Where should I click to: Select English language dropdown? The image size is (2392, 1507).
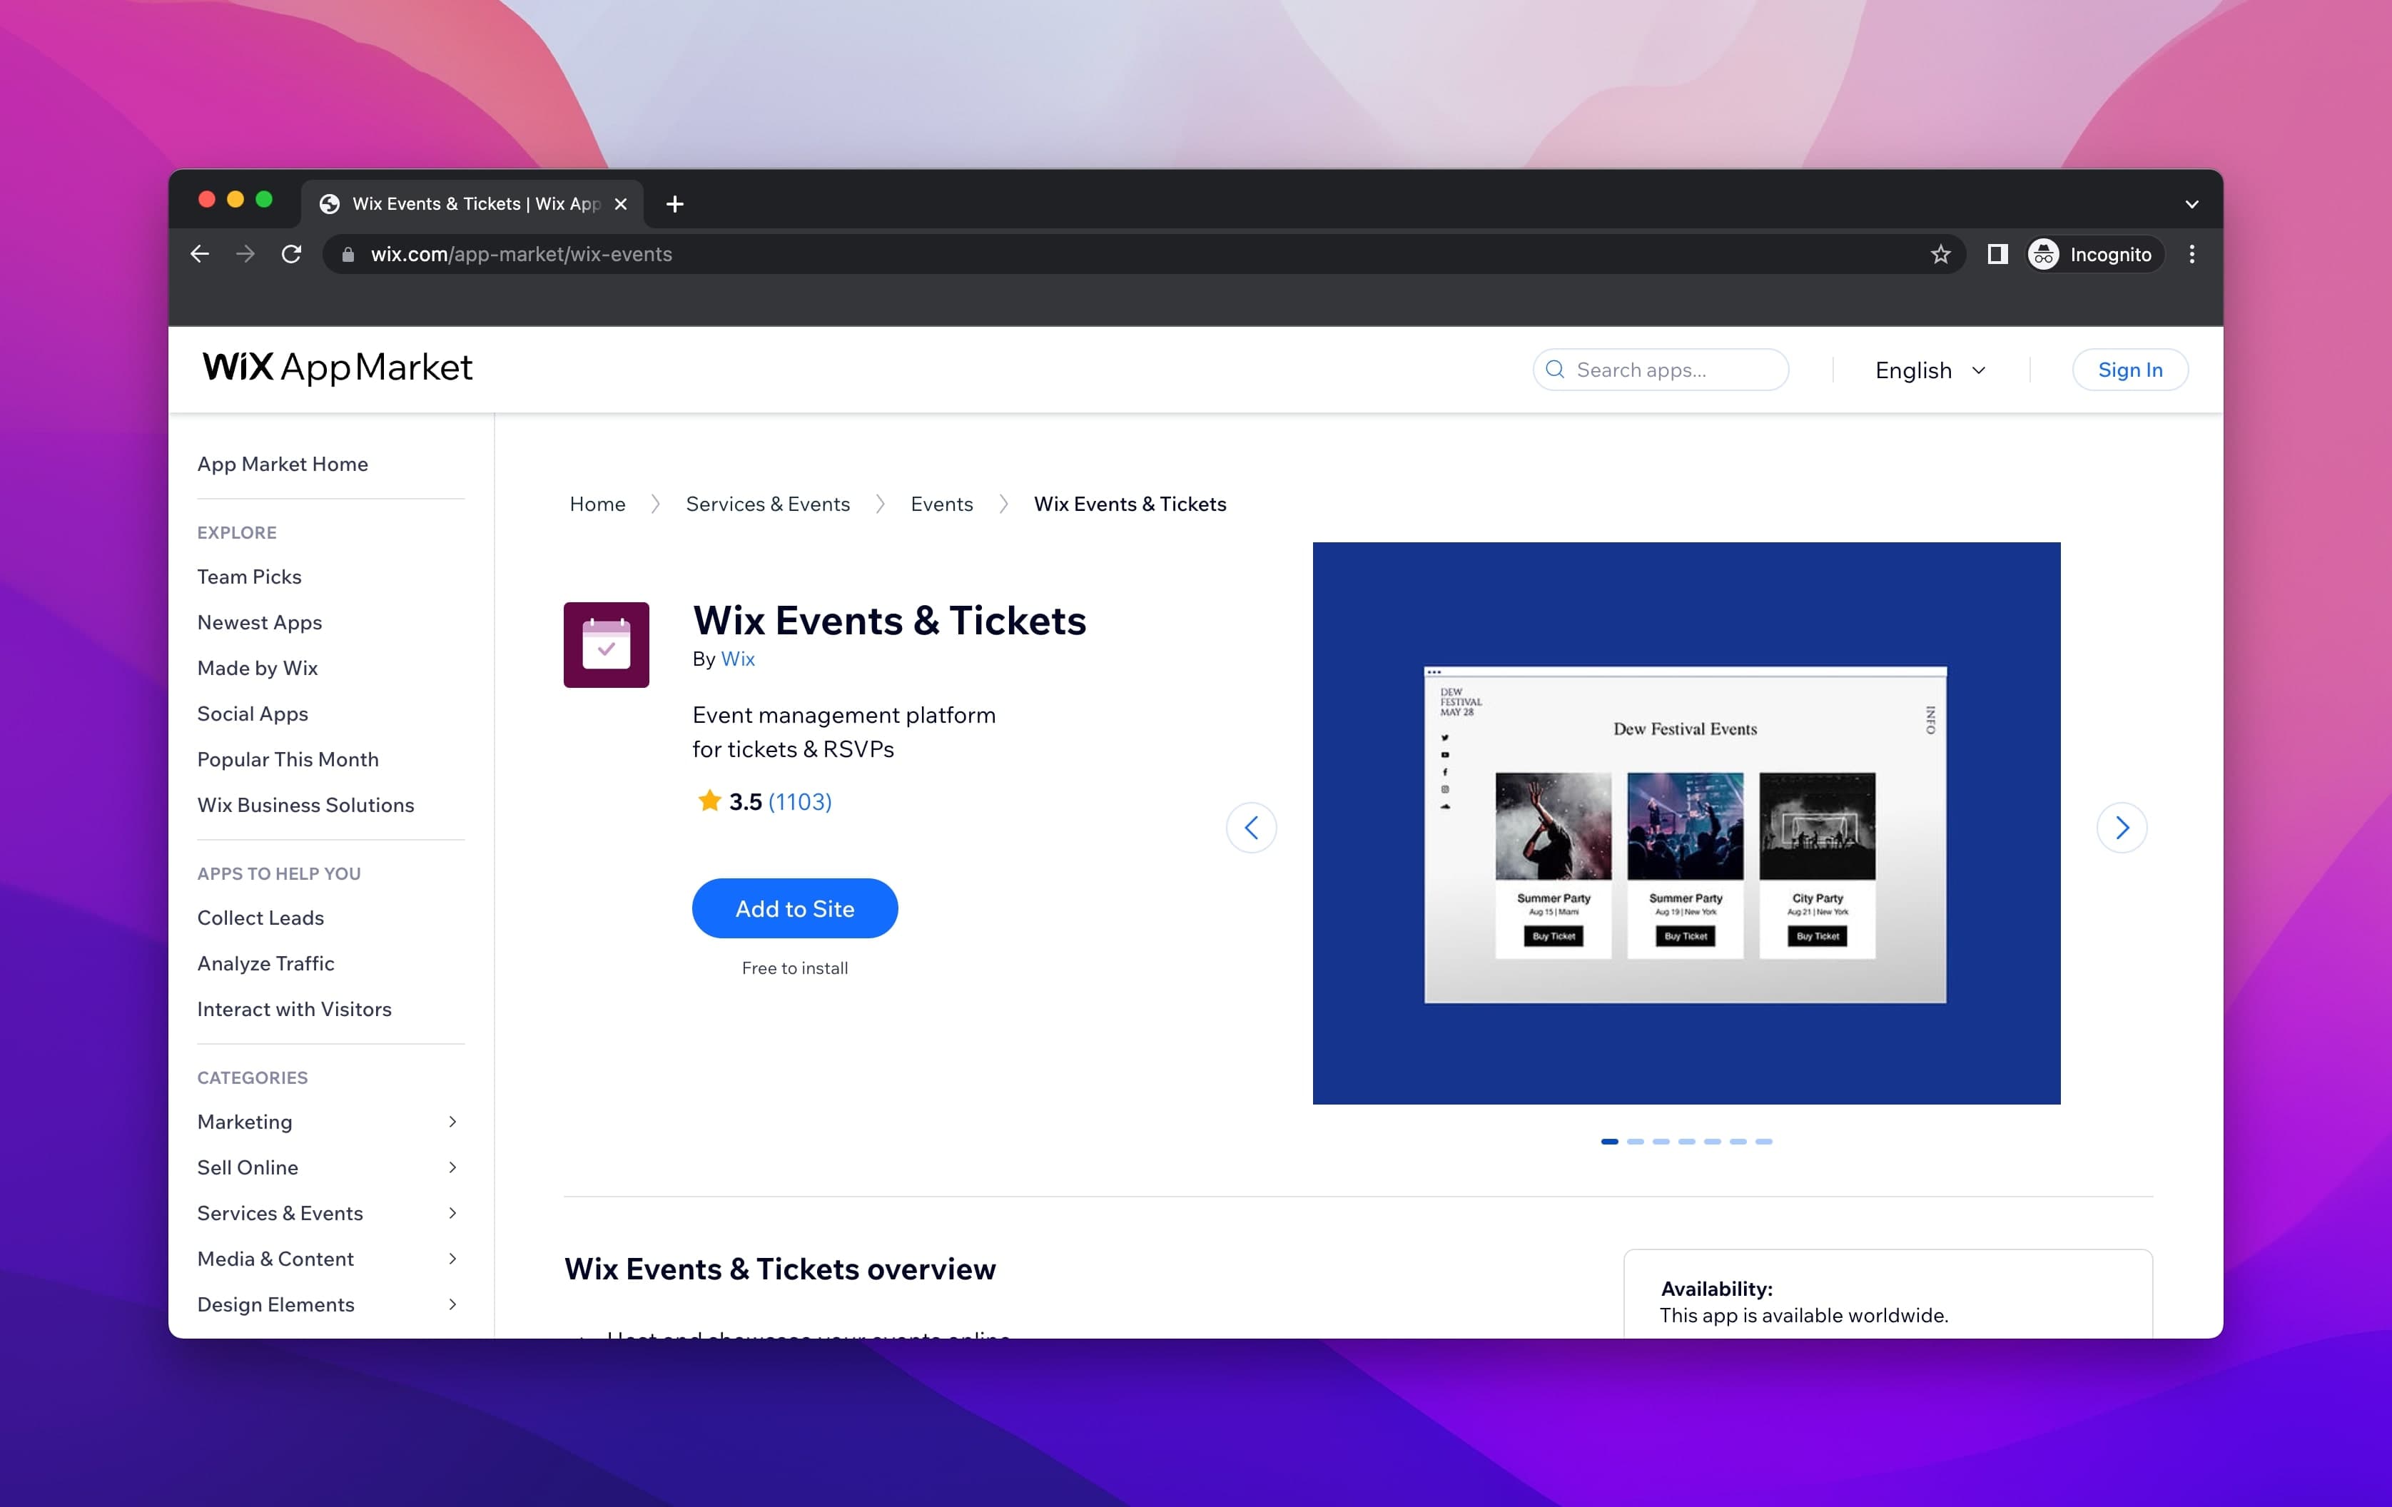tap(1932, 368)
